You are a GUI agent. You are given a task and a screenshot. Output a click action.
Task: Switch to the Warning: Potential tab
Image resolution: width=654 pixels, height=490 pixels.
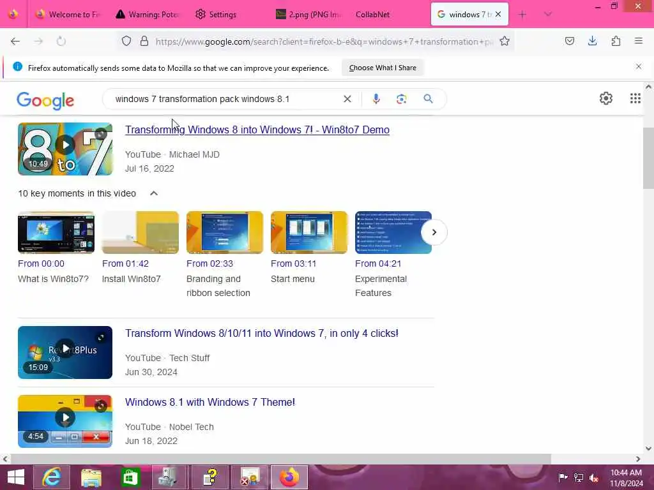pos(147,14)
